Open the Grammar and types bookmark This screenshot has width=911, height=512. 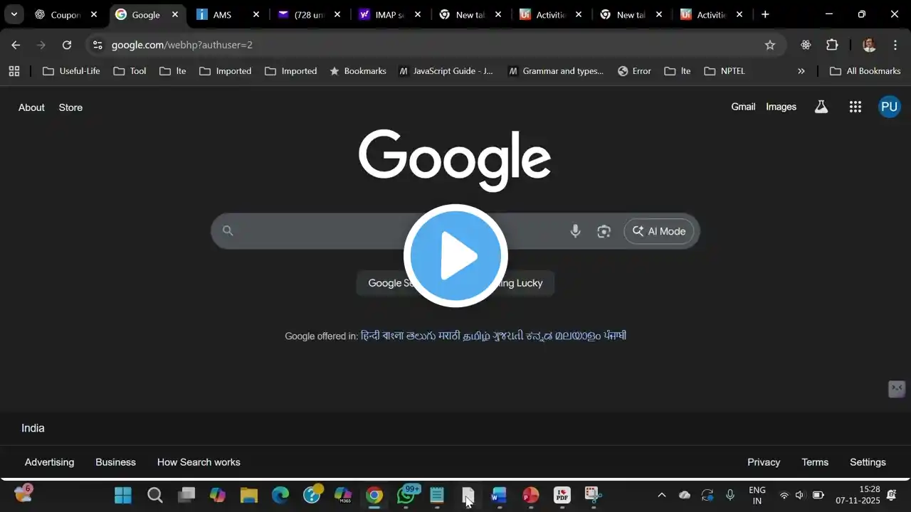tap(556, 71)
